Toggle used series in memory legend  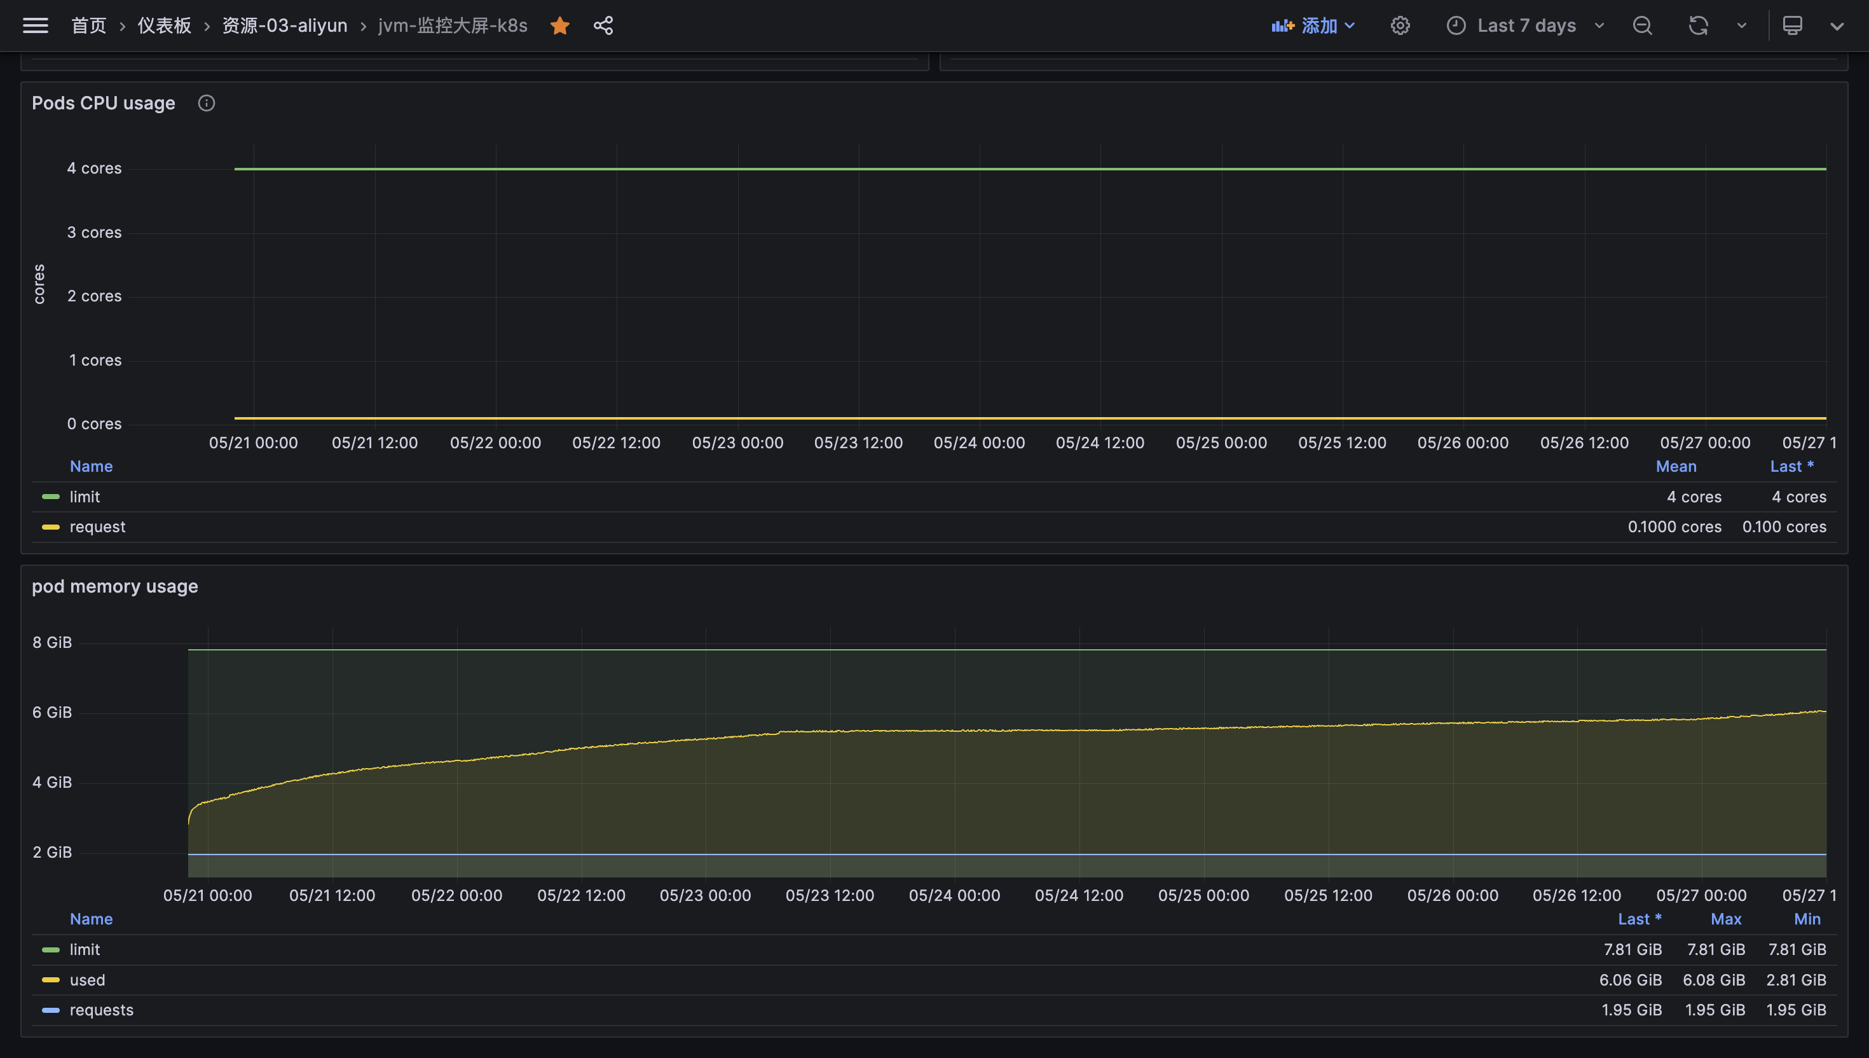click(87, 980)
